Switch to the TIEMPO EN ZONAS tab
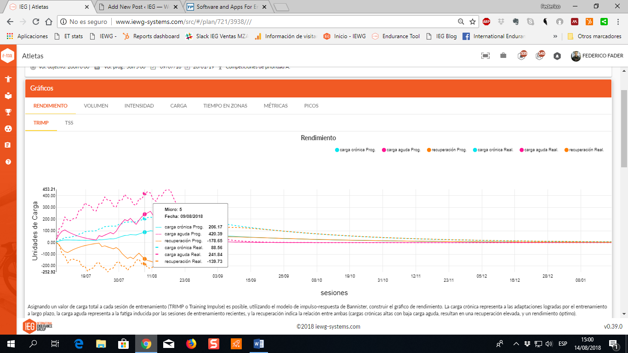 225,106
